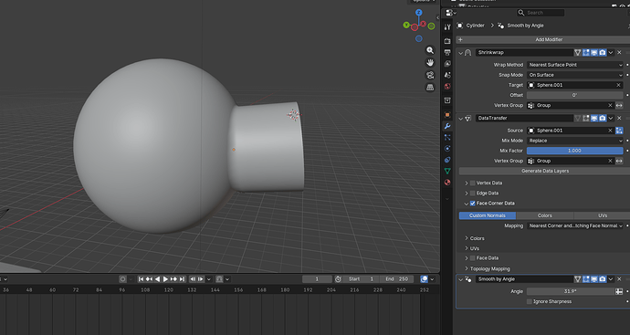This screenshot has height=335, width=630.
Task: Select the Colors tab in Face Corner Data
Action: 545,215
